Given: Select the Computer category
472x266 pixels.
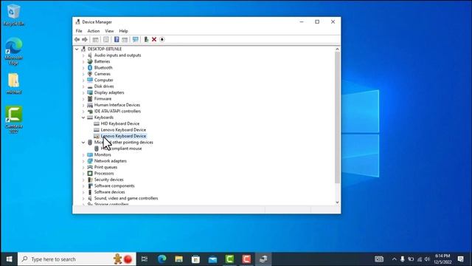Looking at the screenshot, I should tap(103, 80).
